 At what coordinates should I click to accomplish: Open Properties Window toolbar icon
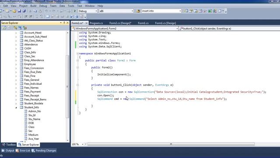tap(191, 11)
